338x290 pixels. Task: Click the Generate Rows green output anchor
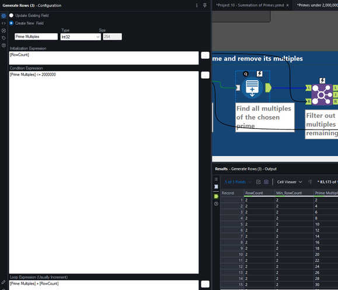268,88
